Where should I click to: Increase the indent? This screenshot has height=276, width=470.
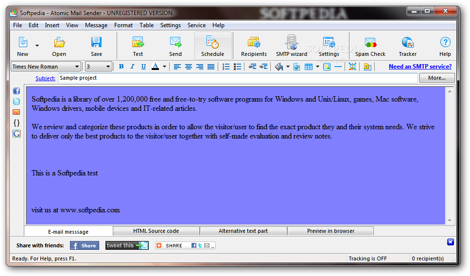263,67
